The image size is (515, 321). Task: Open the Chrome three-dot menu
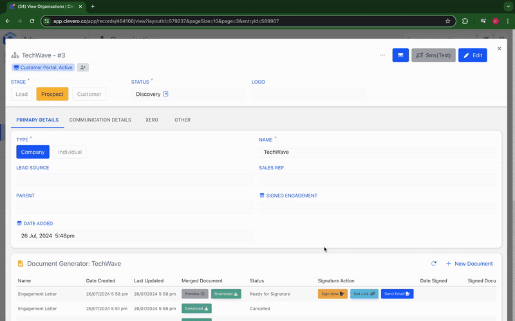point(508,21)
